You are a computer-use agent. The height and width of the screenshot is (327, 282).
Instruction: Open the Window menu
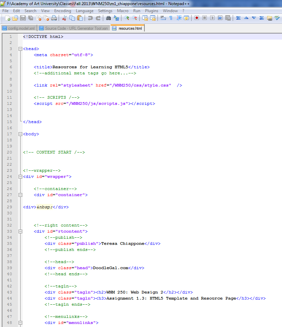[x=170, y=11]
